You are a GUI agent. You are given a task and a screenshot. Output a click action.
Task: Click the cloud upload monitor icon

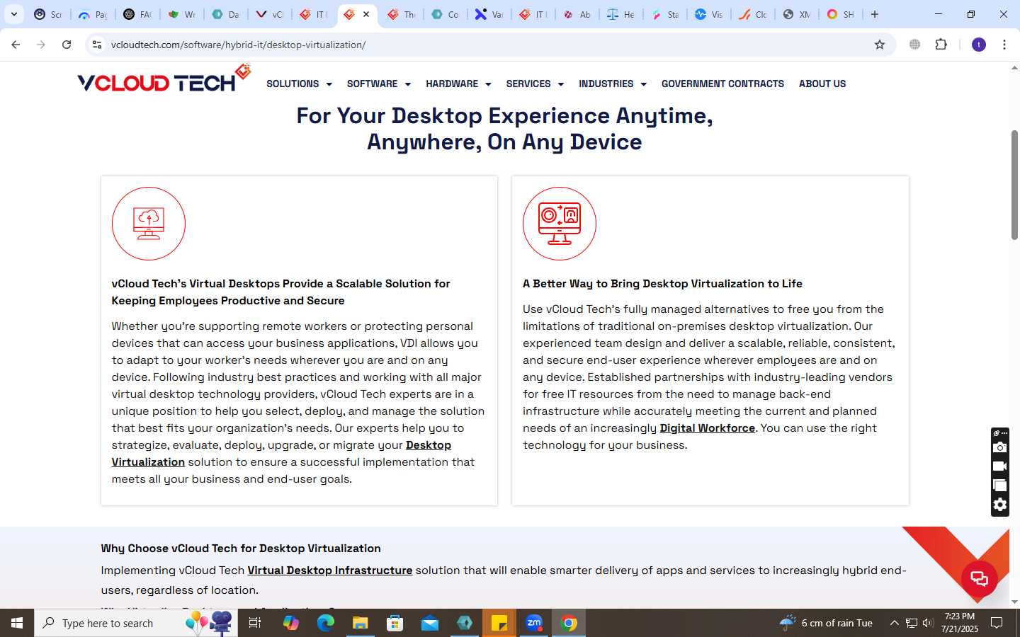tap(149, 224)
